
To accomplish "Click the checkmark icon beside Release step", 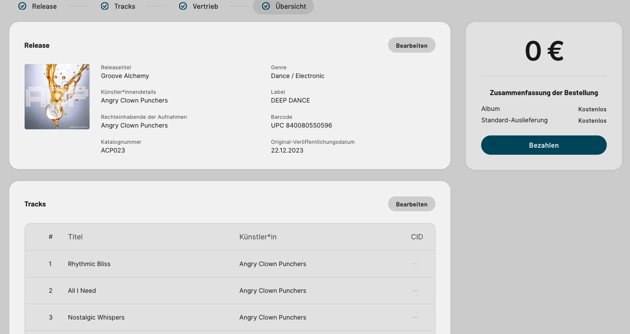I will pos(22,6).
